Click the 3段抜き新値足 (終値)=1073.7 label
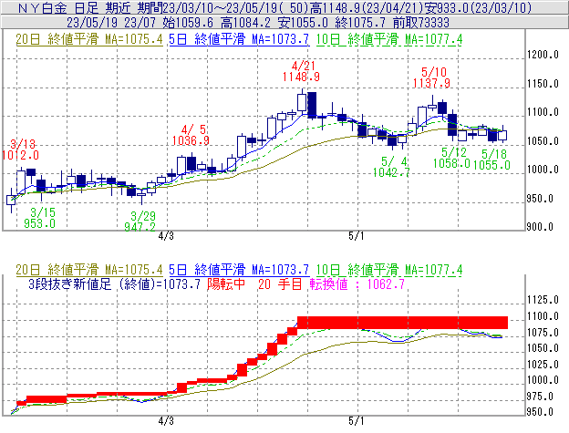The image size is (569, 433). point(114,284)
